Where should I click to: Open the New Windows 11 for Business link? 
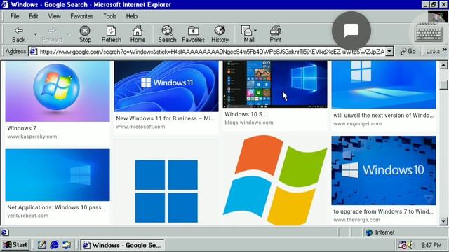[x=166, y=118]
